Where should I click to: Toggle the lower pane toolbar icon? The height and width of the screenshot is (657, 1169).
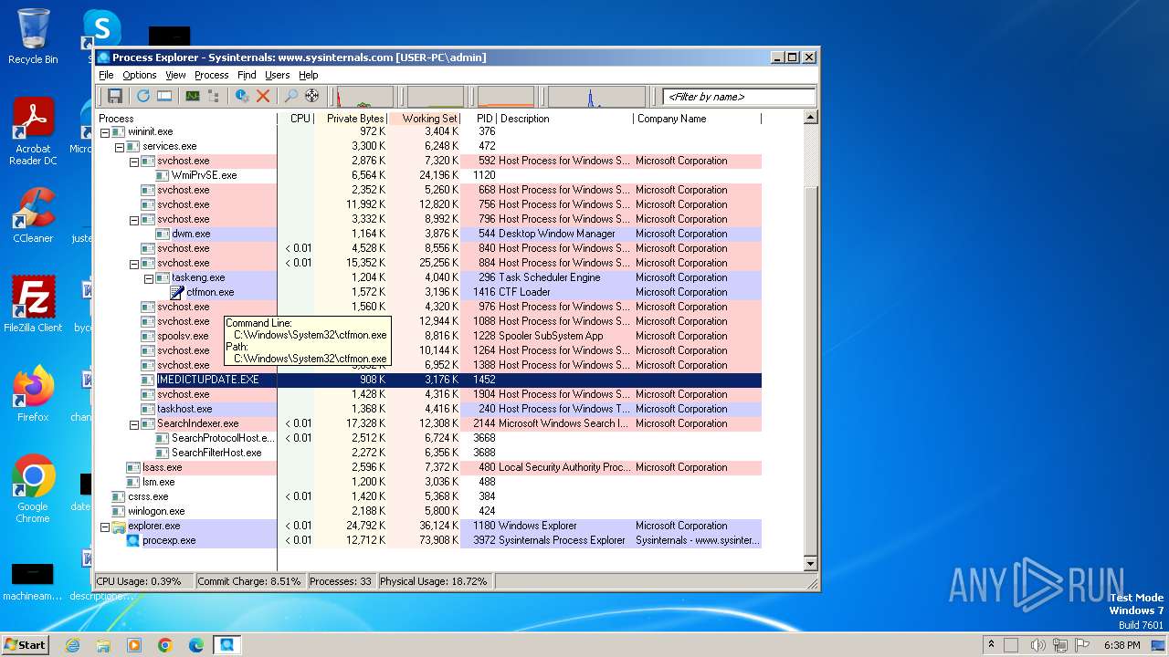tap(164, 96)
